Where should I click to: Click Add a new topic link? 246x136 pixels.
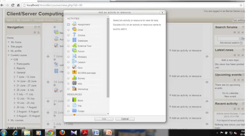[x=230, y=60]
